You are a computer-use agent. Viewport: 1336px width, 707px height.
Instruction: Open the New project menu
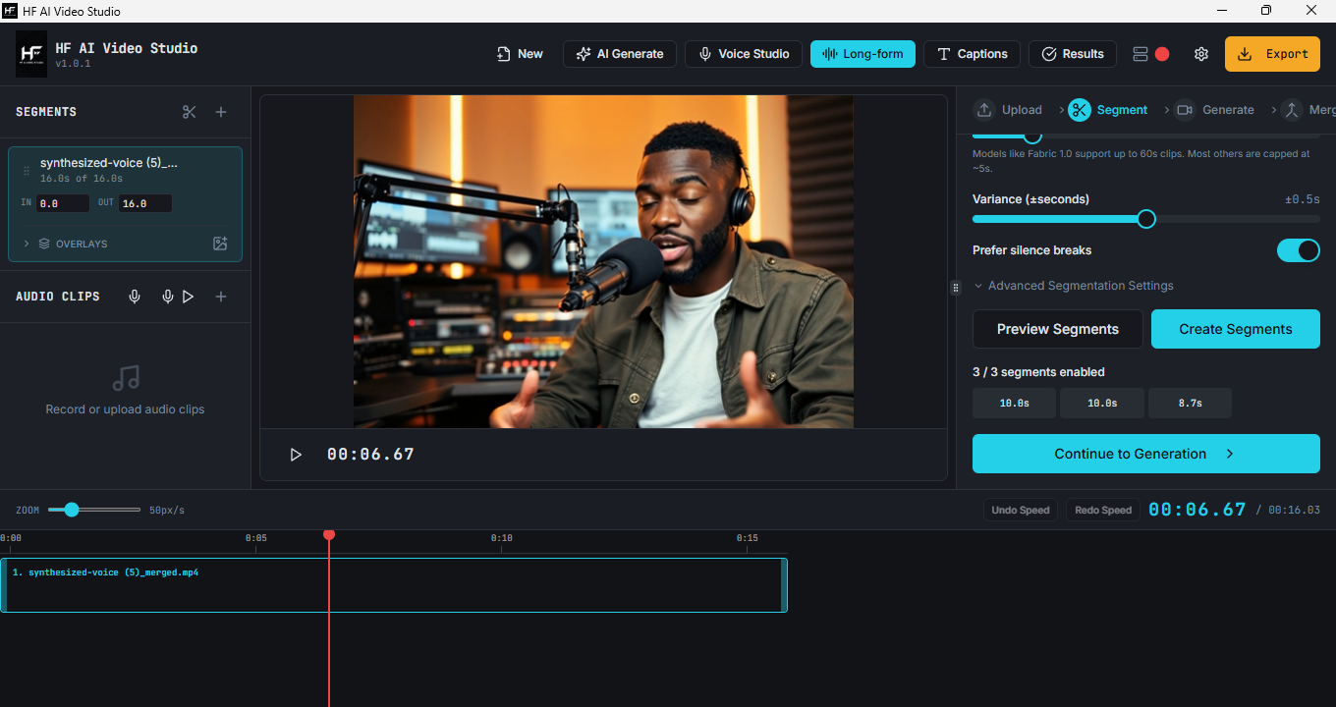pos(520,54)
